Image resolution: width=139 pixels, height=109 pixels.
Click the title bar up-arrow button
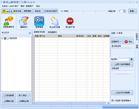[x=130, y=2]
